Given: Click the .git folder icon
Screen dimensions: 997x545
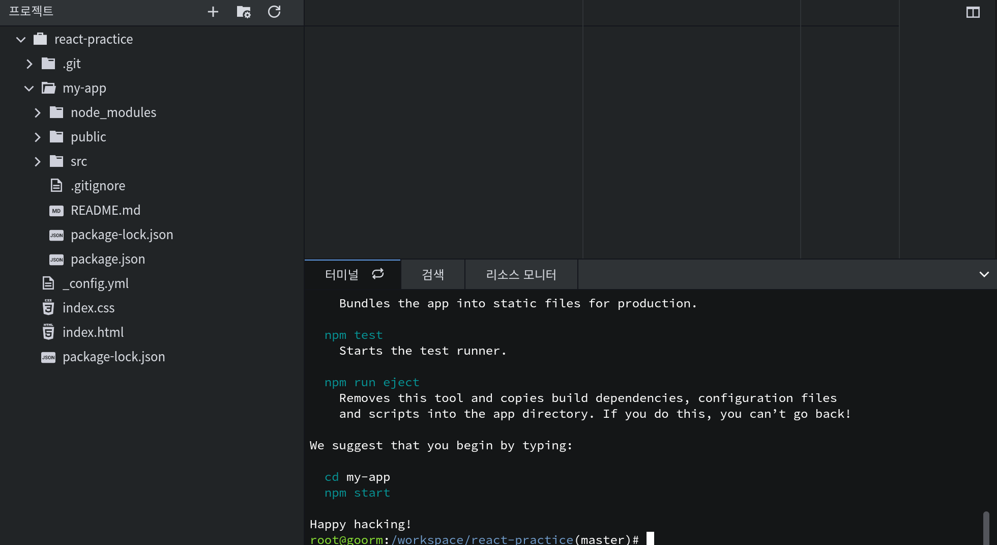Looking at the screenshot, I should tap(48, 63).
